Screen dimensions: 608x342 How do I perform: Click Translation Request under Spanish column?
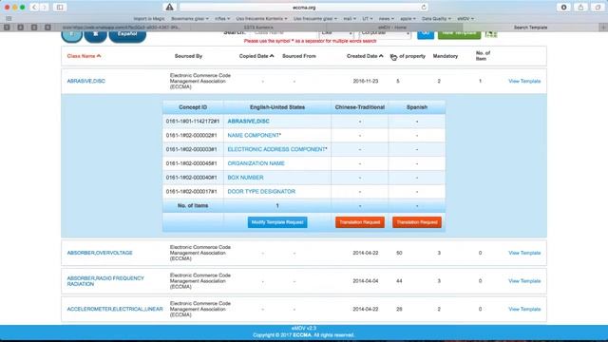tap(417, 222)
